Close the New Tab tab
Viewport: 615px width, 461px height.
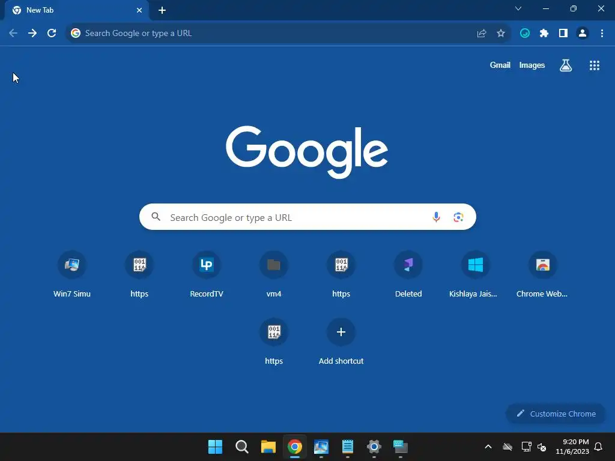pos(139,10)
